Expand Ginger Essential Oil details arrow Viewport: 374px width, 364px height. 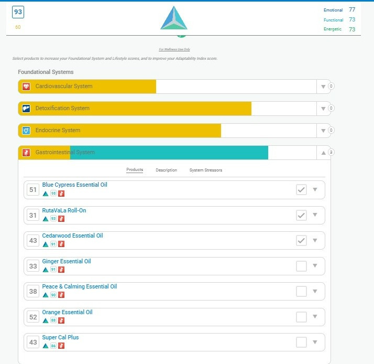point(315,265)
